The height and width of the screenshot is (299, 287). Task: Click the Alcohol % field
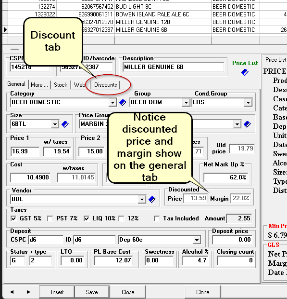195,260
